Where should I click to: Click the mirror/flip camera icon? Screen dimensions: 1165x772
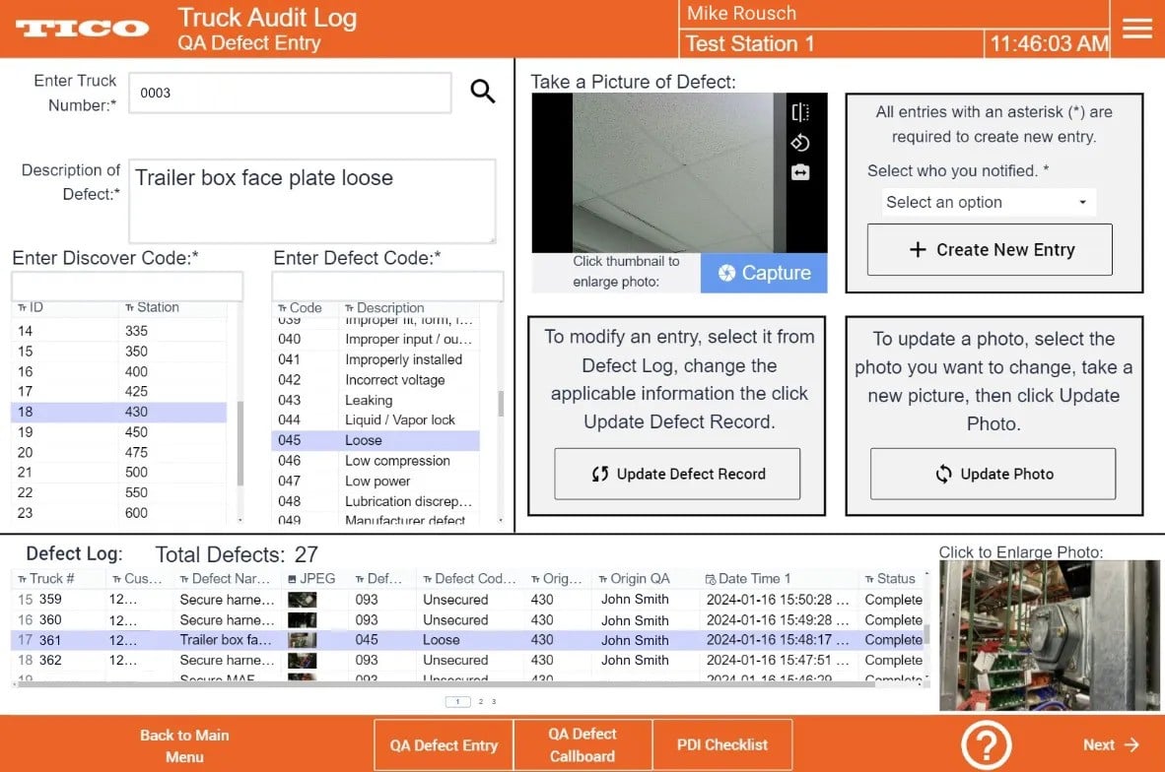(x=800, y=112)
